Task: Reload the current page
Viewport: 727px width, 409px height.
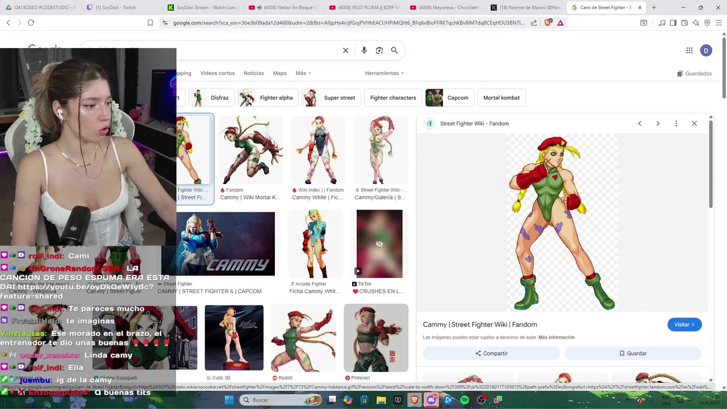Action: coord(31,23)
